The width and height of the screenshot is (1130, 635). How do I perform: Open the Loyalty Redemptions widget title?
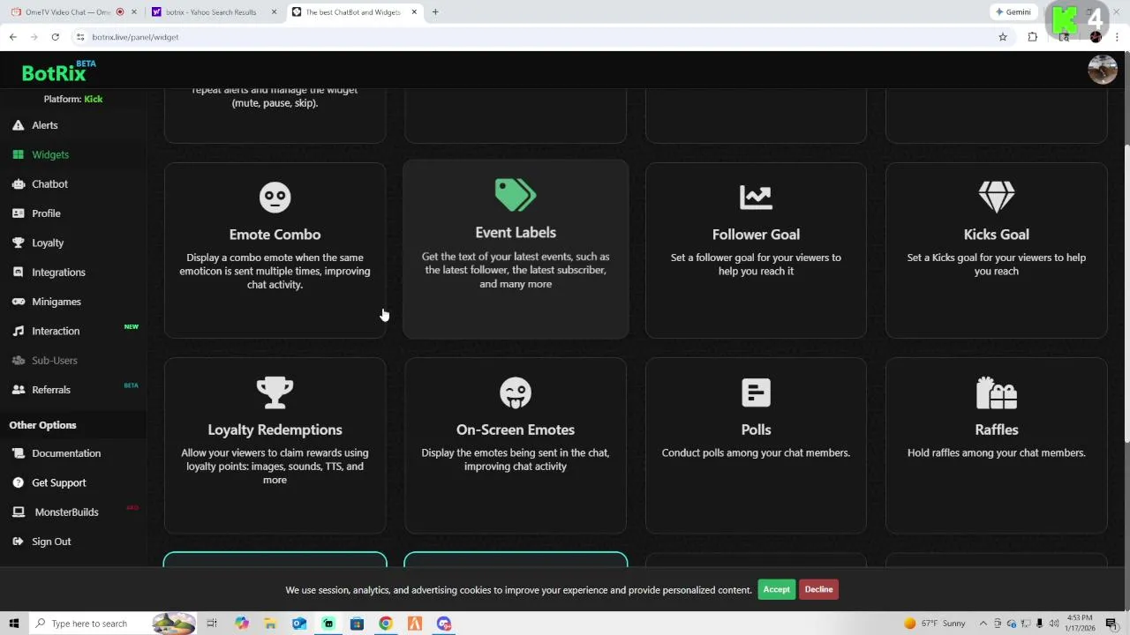tap(275, 430)
